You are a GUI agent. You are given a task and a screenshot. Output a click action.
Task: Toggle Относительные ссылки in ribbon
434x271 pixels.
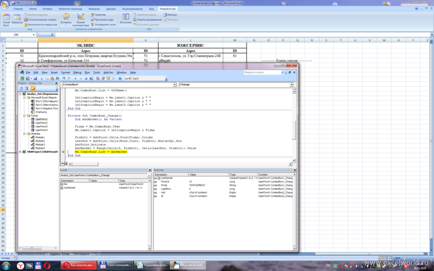click(x=40, y=20)
